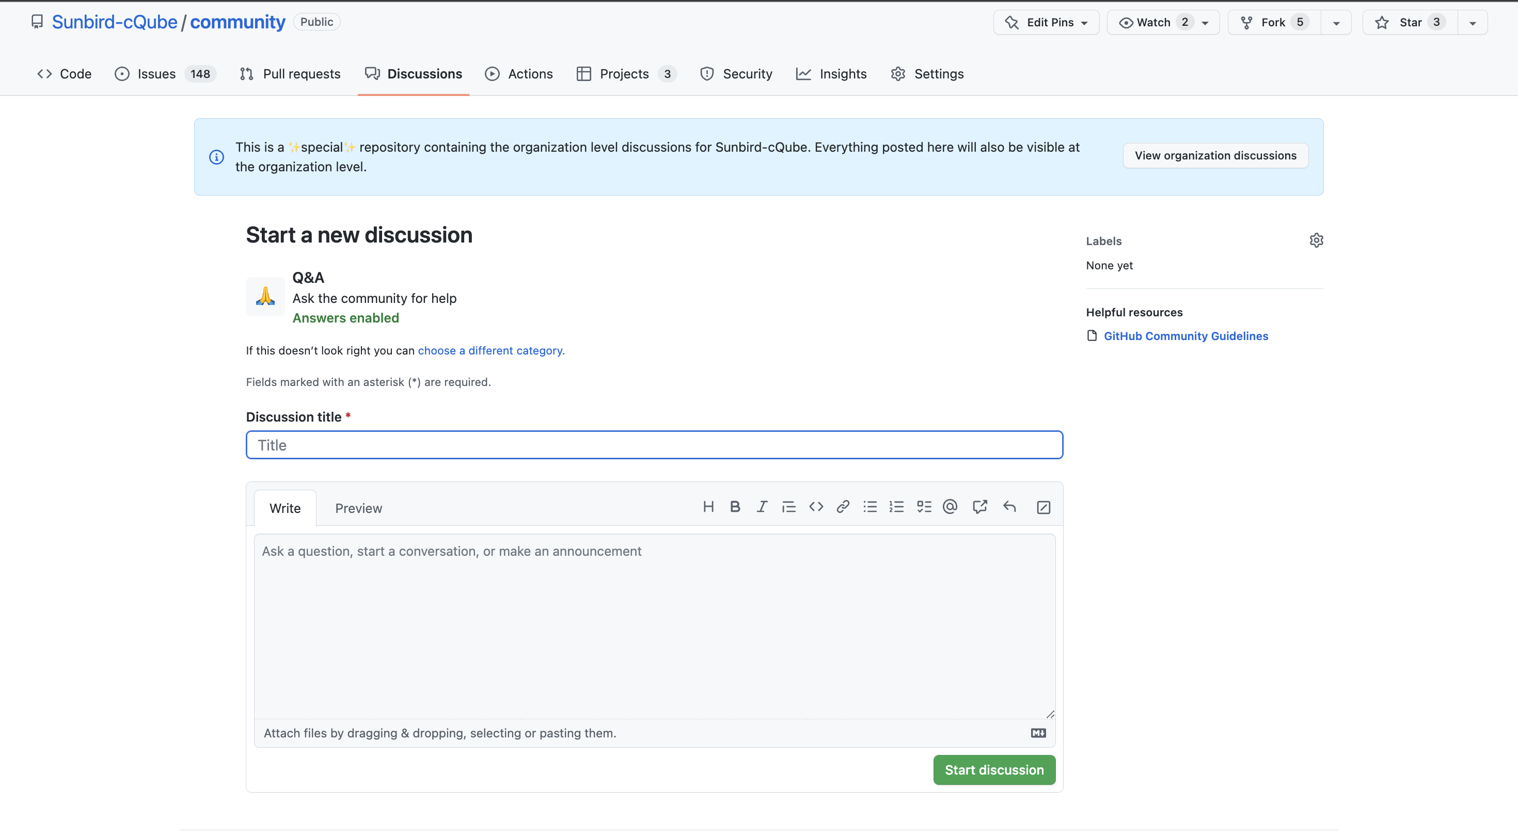Click the Labels heading in sidebar

pos(1104,241)
